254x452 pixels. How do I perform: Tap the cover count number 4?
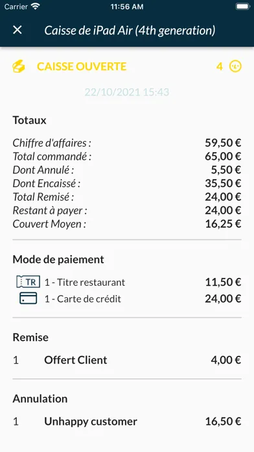click(220, 67)
